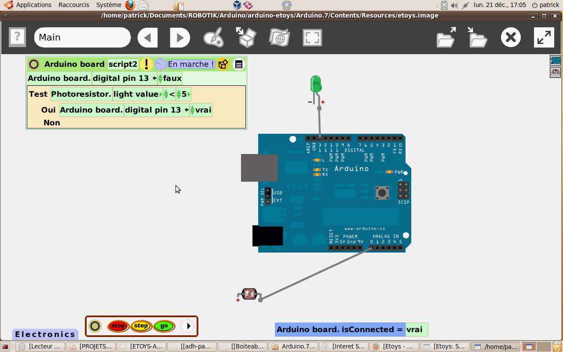Click the PWR SEL USB/EXT jumper

pos(268,196)
